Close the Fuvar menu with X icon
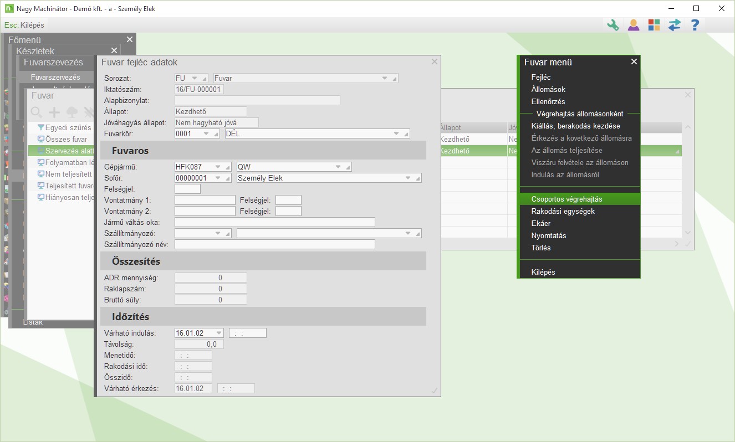The width and height of the screenshot is (735, 442). 634,62
